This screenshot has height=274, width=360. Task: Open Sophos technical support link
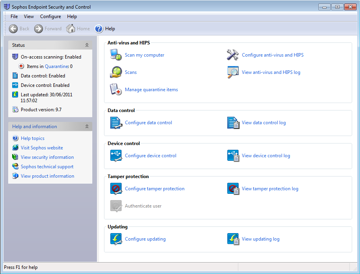pyautogui.click(x=47, y=167)
